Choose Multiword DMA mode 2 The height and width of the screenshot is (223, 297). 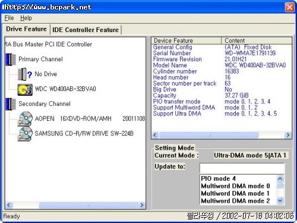[x=238, y=200]
